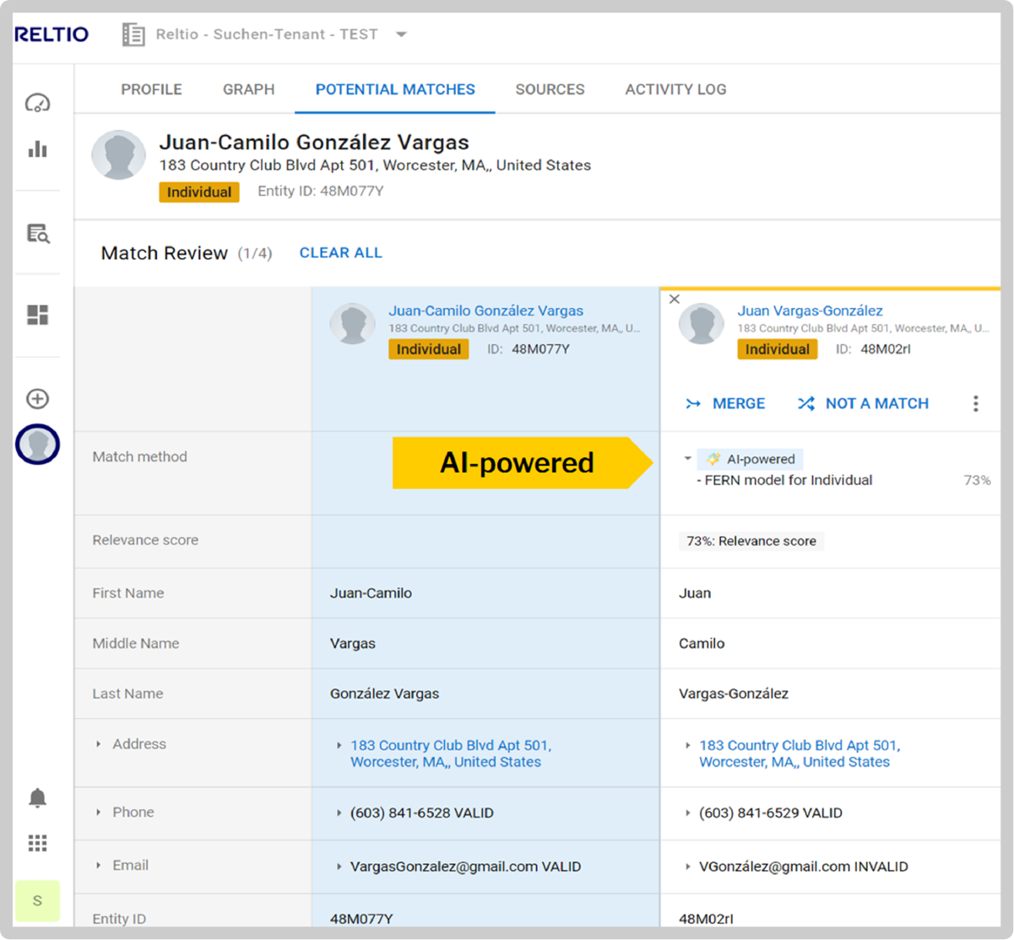This screenshot has width=1014, height=940.
Task: Open the Reltio - Suchen-Tenant - TEST tenant dropdown
Action: [x=401, y=35]
